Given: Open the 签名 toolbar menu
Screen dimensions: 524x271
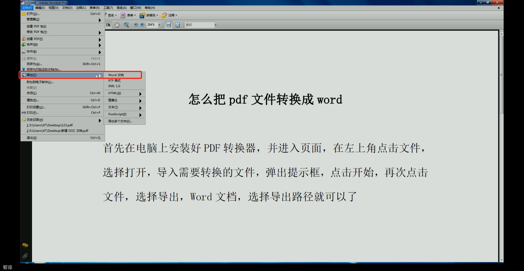Looking at the screenshot, I should 112,15.
